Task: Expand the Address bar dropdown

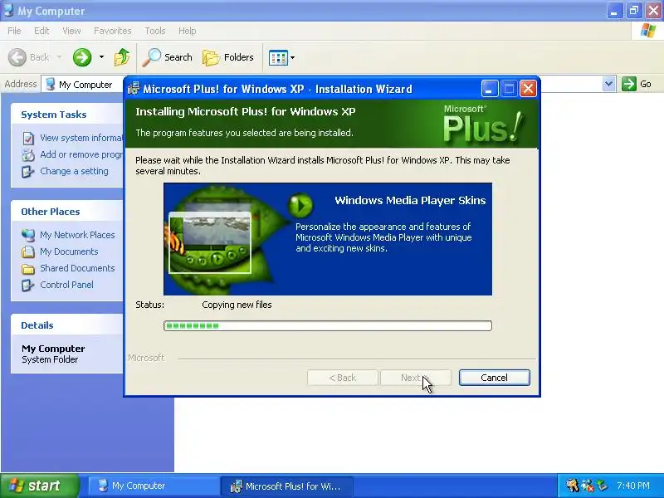Action: [608, 84]
